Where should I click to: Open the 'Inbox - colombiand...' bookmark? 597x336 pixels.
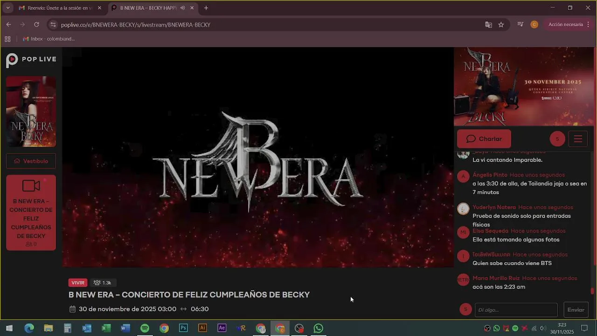coord(49,39)
